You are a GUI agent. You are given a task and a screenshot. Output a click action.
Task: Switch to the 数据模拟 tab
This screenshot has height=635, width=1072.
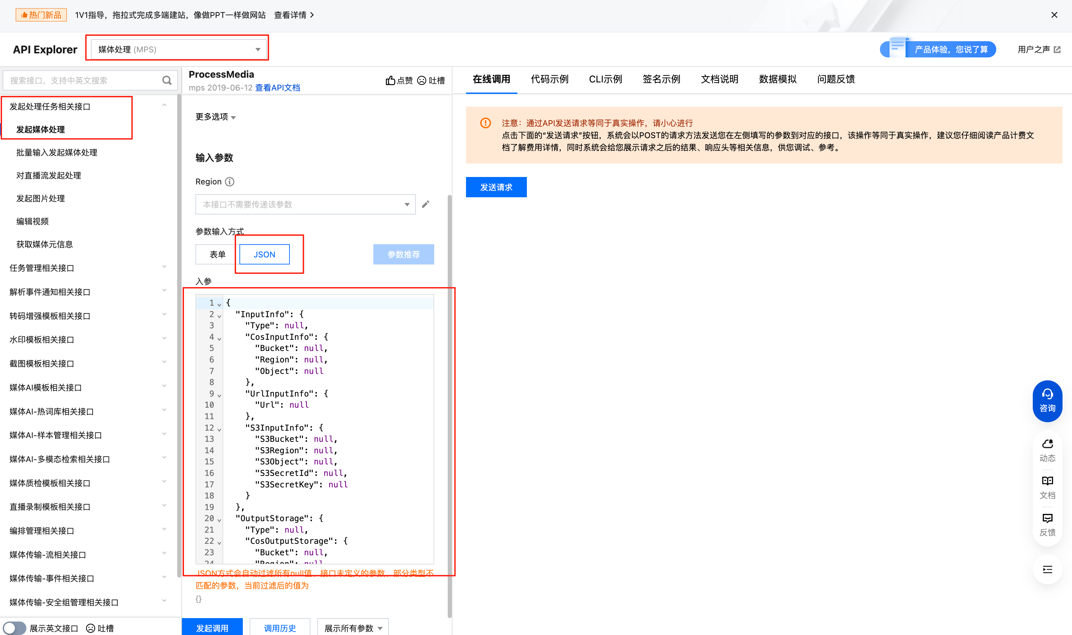coord(778,79)
